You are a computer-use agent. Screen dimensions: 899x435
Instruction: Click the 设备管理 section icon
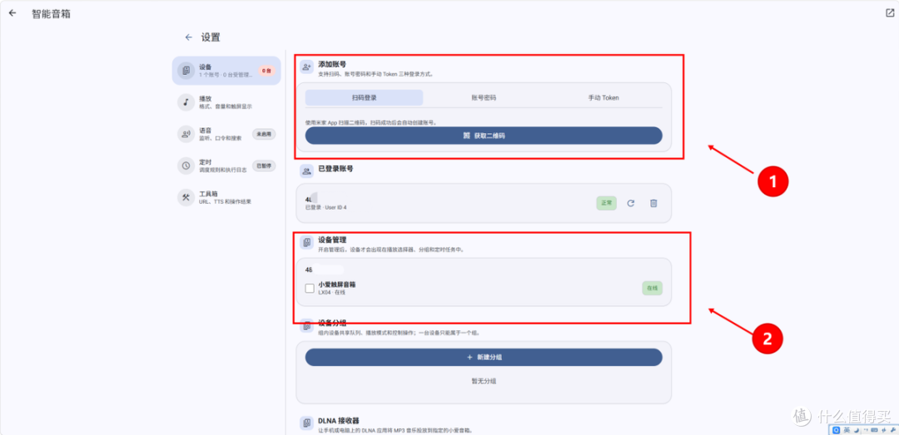tap(306, 242)
